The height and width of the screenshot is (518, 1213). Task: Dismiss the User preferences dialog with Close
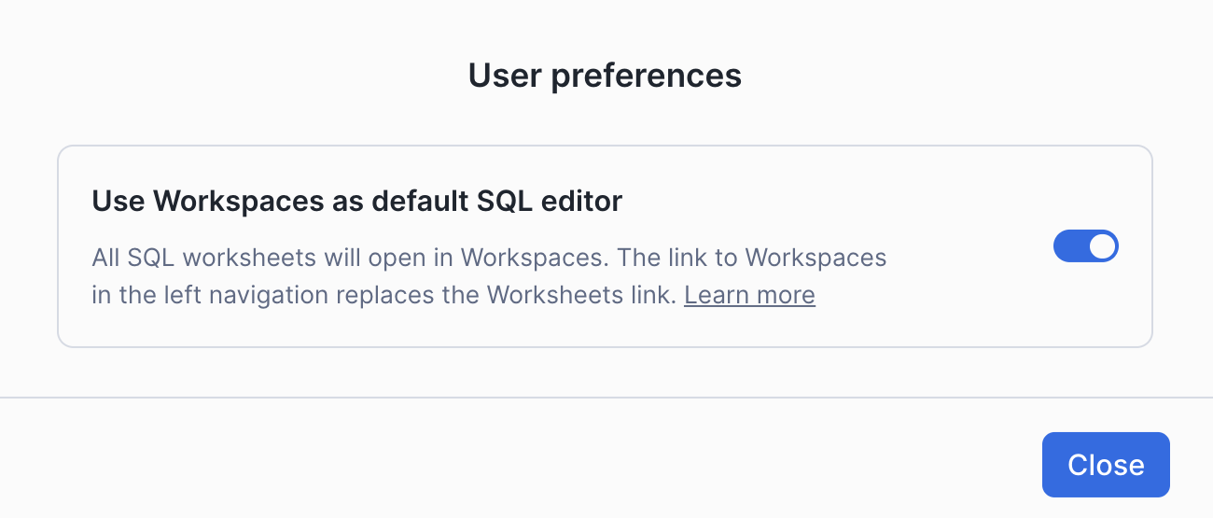click(x=1106, y=465)
